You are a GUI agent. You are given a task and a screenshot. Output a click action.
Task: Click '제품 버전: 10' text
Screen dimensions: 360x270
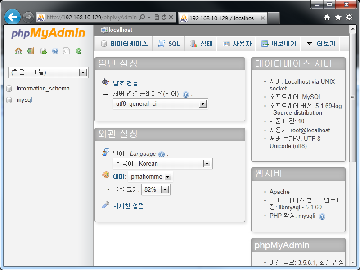287,121
